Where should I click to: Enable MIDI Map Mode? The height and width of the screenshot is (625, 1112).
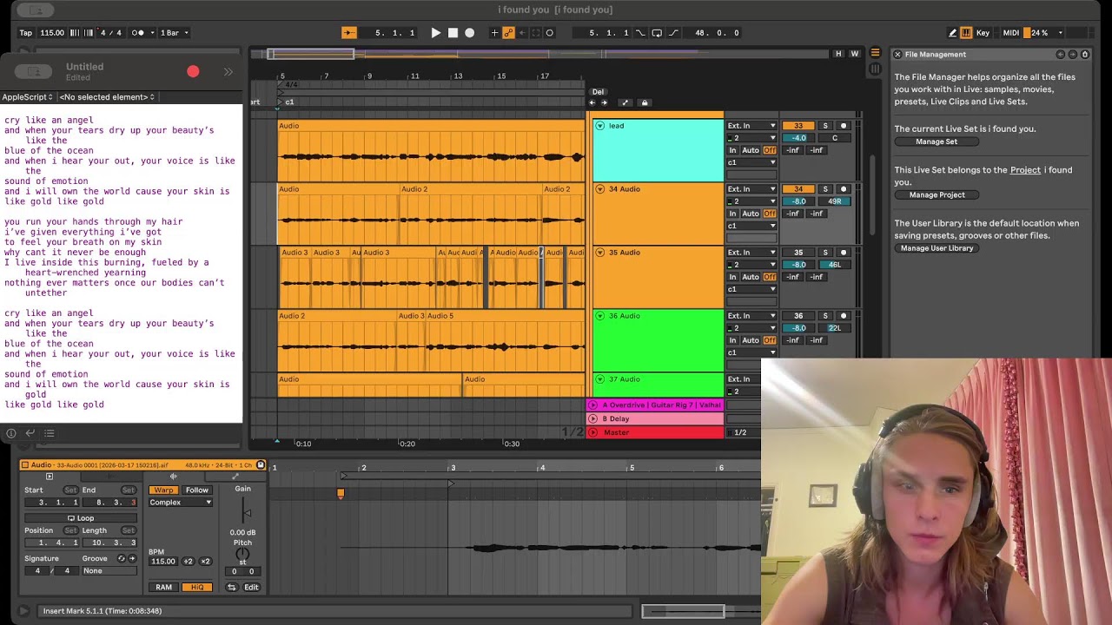[1010, 33]
